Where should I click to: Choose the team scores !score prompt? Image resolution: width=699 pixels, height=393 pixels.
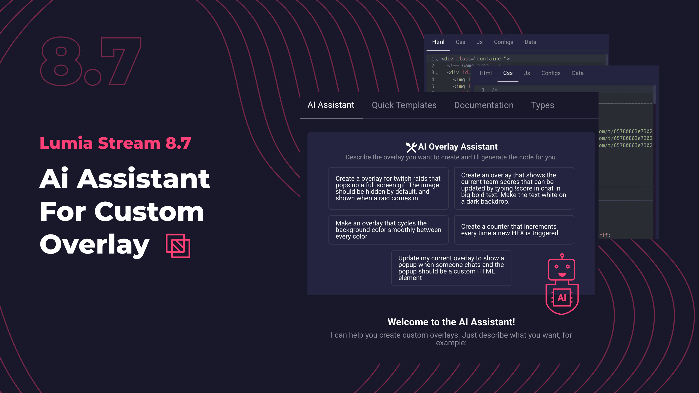click(514, 188)
